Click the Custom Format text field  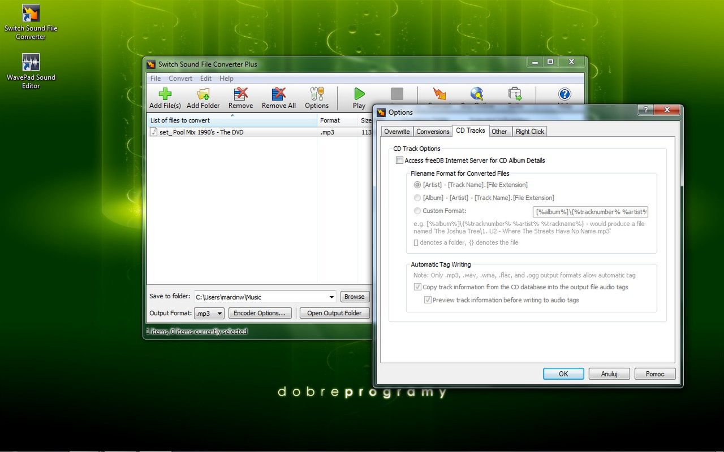[590, 212]
